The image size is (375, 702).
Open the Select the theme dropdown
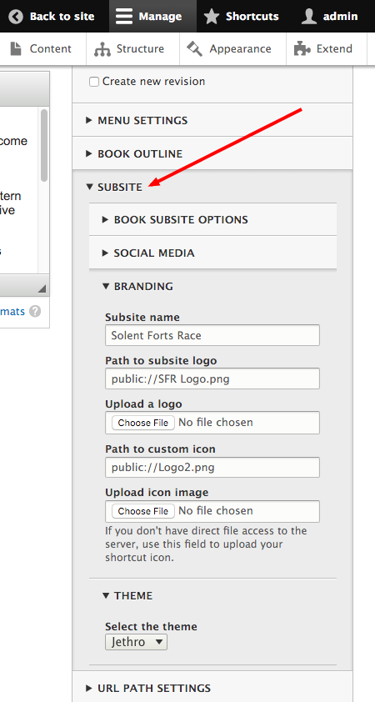(136, 642)
